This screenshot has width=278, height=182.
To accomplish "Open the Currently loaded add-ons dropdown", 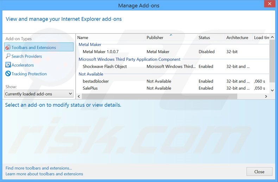I will 39,94.
